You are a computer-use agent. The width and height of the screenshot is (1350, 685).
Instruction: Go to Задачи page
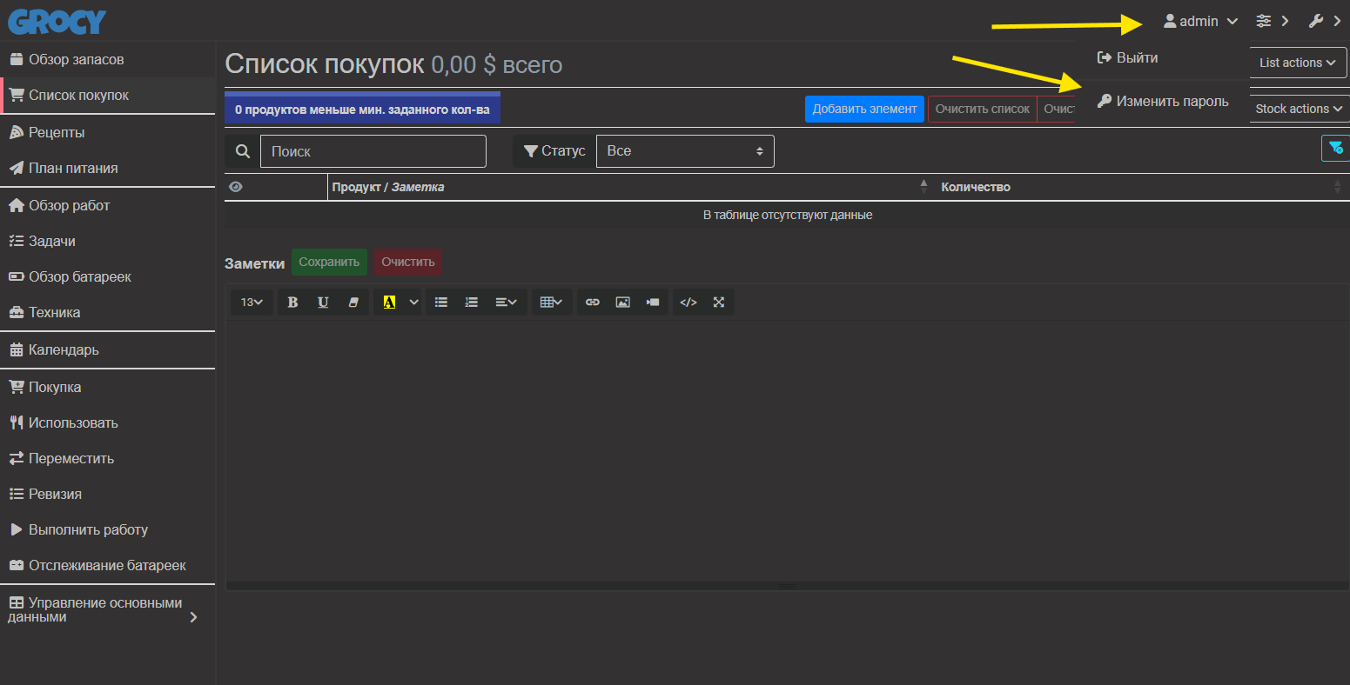107,241
